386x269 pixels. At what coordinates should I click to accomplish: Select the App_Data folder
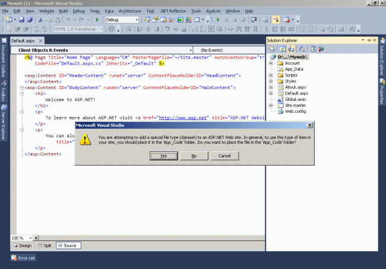coord(294,69)
